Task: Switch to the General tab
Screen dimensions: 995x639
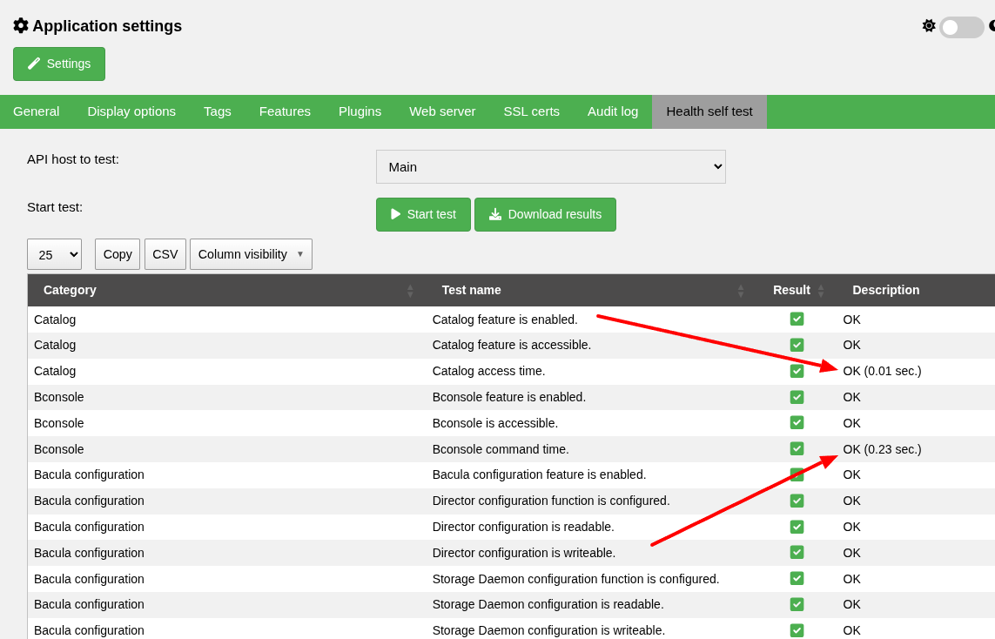Action: 37,111
